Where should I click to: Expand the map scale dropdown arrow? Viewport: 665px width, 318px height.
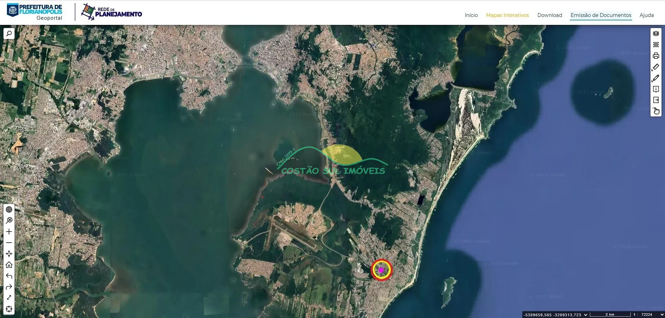[x=662, y=315]
